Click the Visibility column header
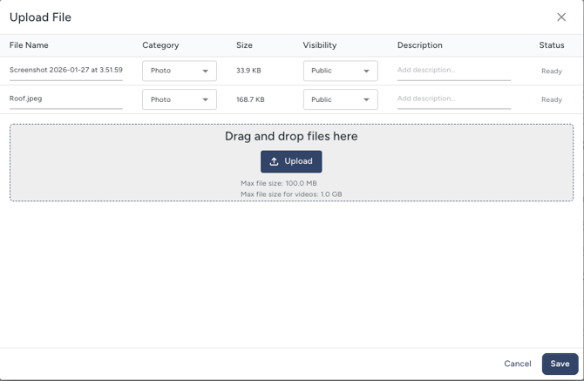 coord(320,45)
